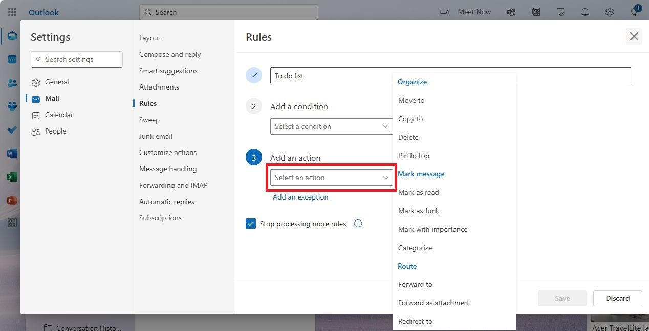Open the settings gear menu
Screen dimensions: 649x331
click(609, 12)
